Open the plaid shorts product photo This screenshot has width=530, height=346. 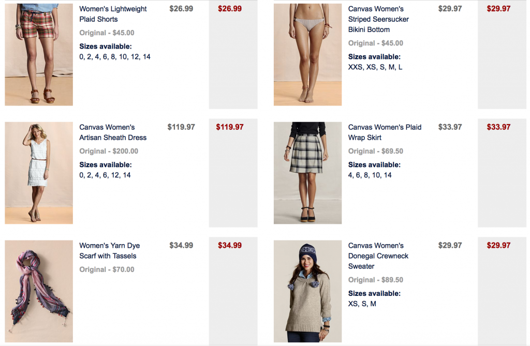(x=39, y=54)
